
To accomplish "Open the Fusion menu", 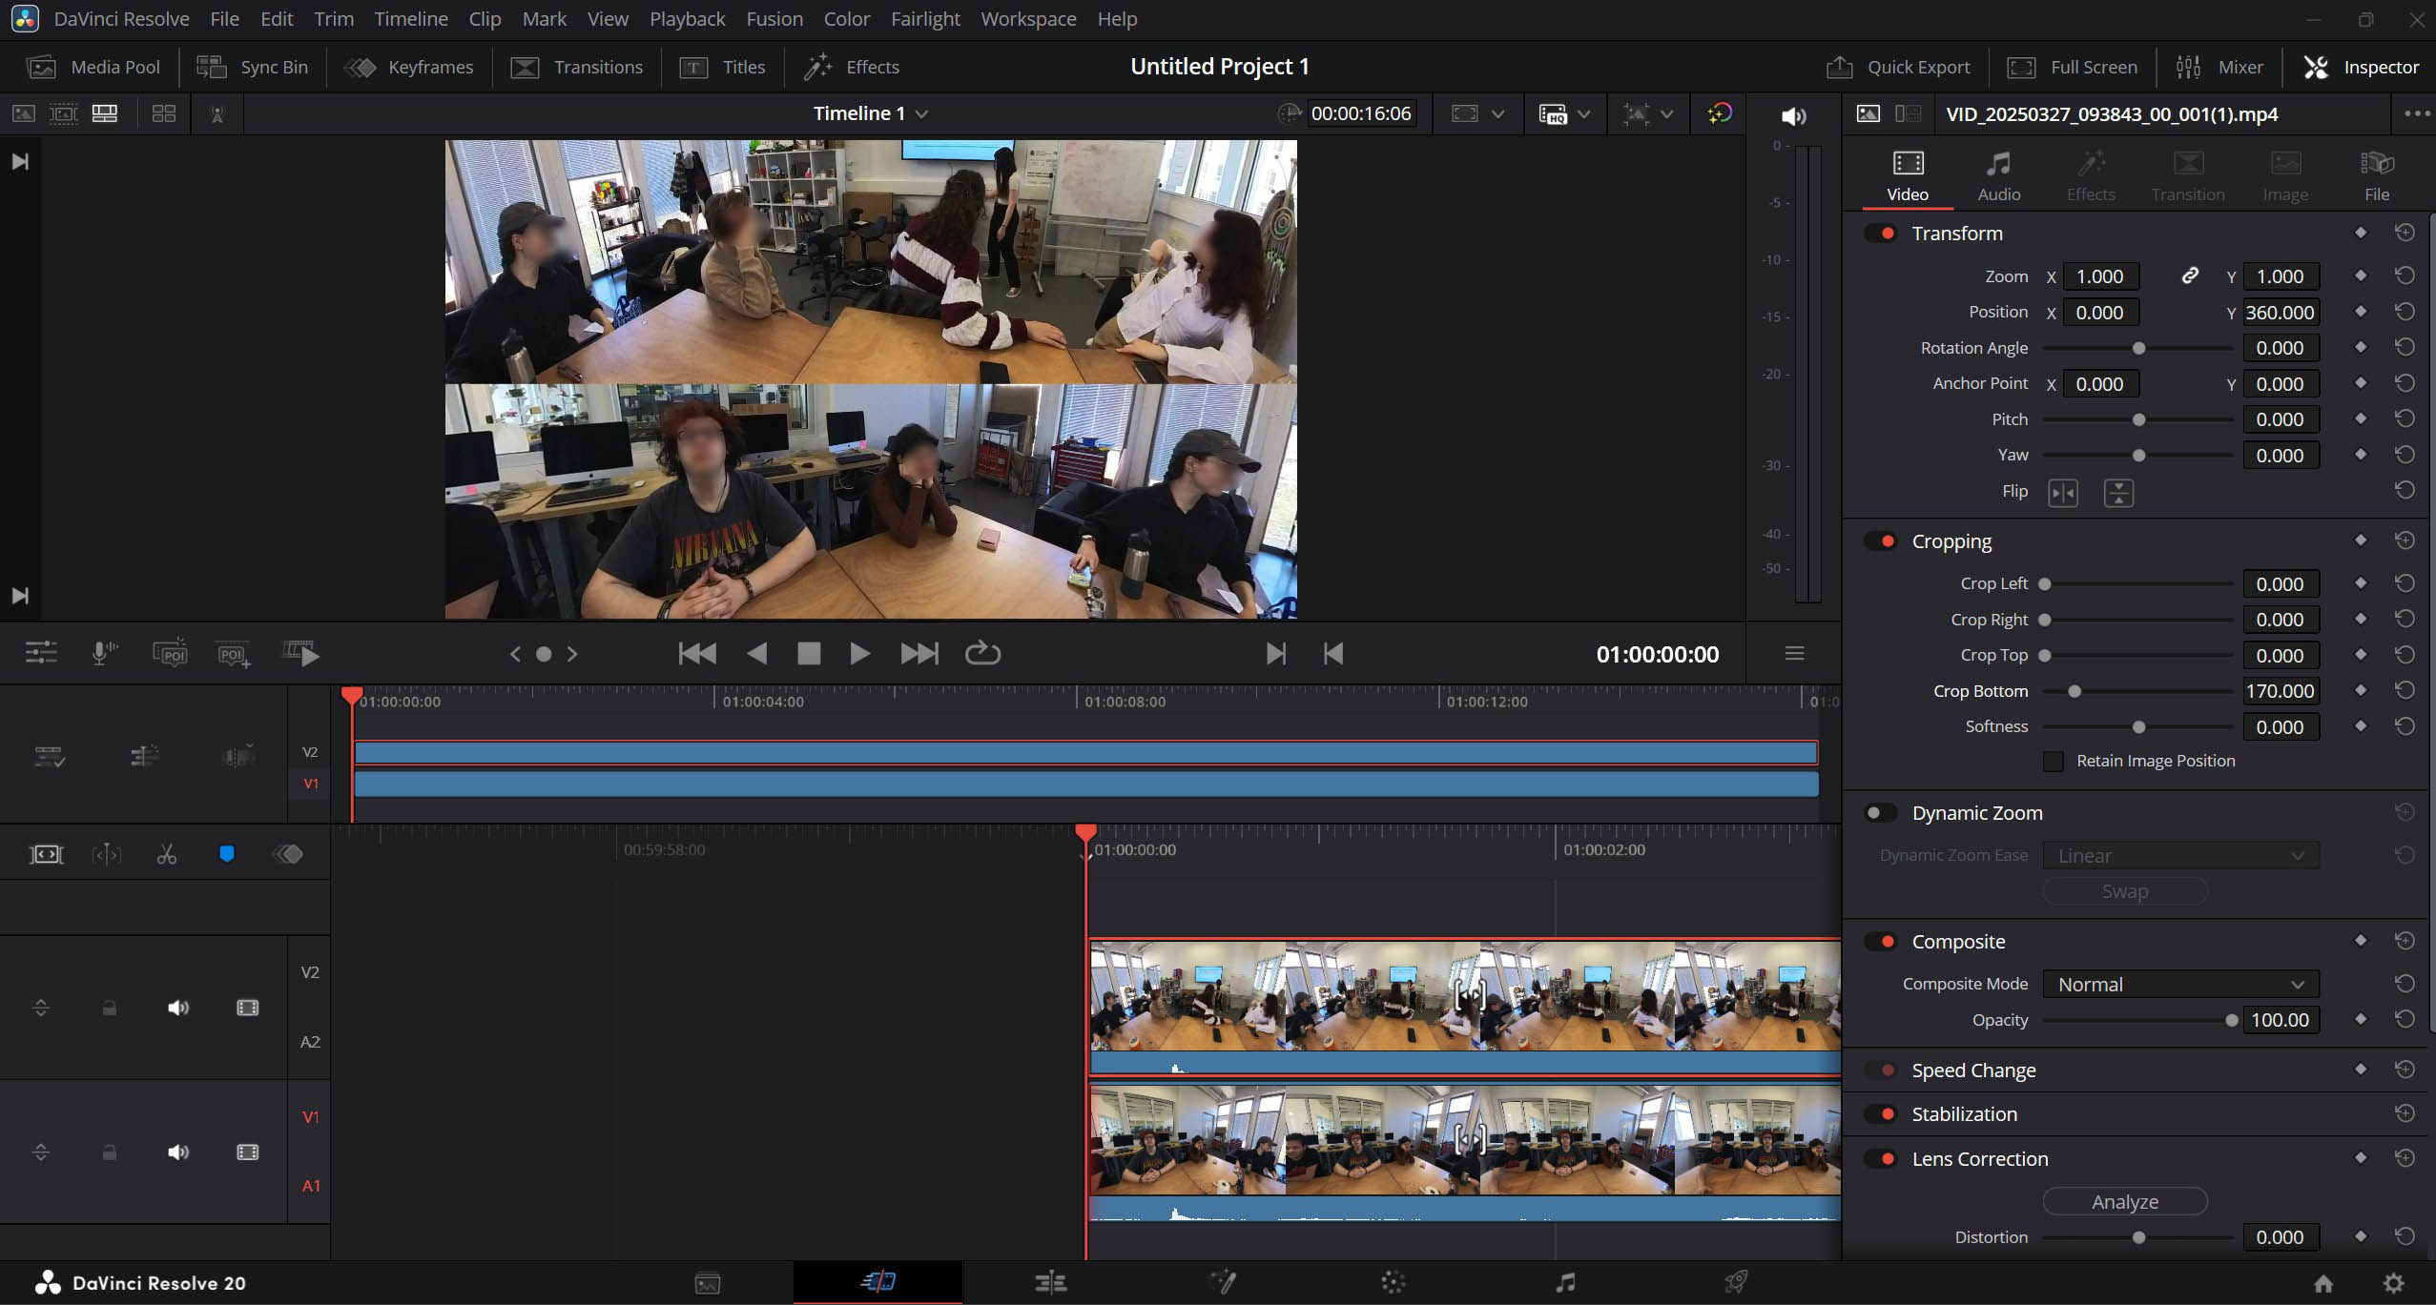I will point(774,19).
